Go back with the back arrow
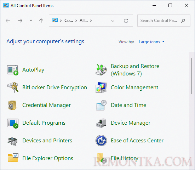 8,21
